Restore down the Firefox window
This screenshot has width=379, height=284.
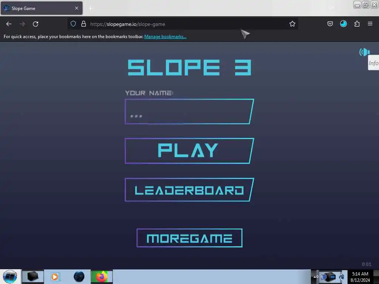click(x=366, y=5)
